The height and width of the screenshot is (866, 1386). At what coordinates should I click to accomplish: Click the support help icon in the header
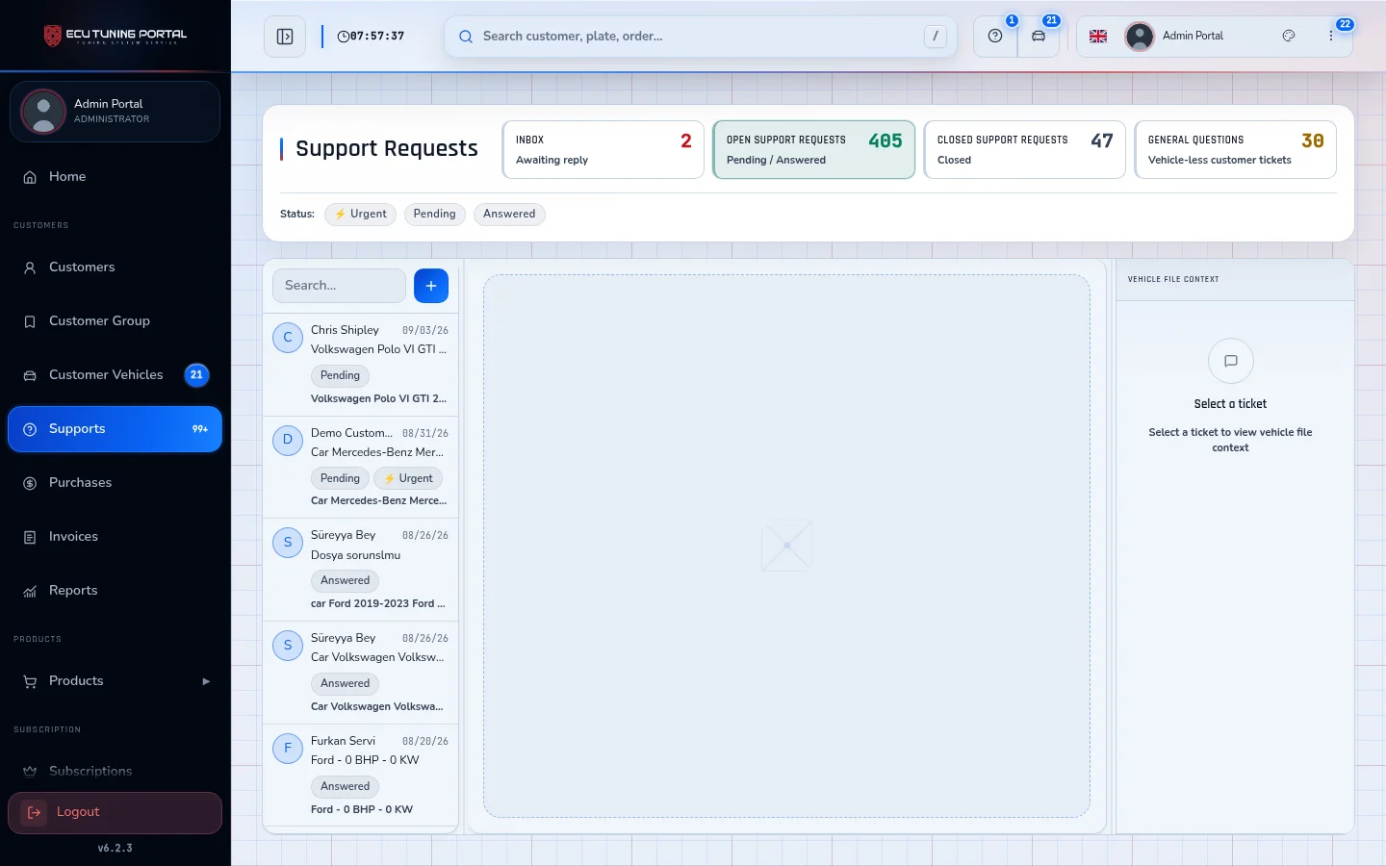[x=995, y=37]
